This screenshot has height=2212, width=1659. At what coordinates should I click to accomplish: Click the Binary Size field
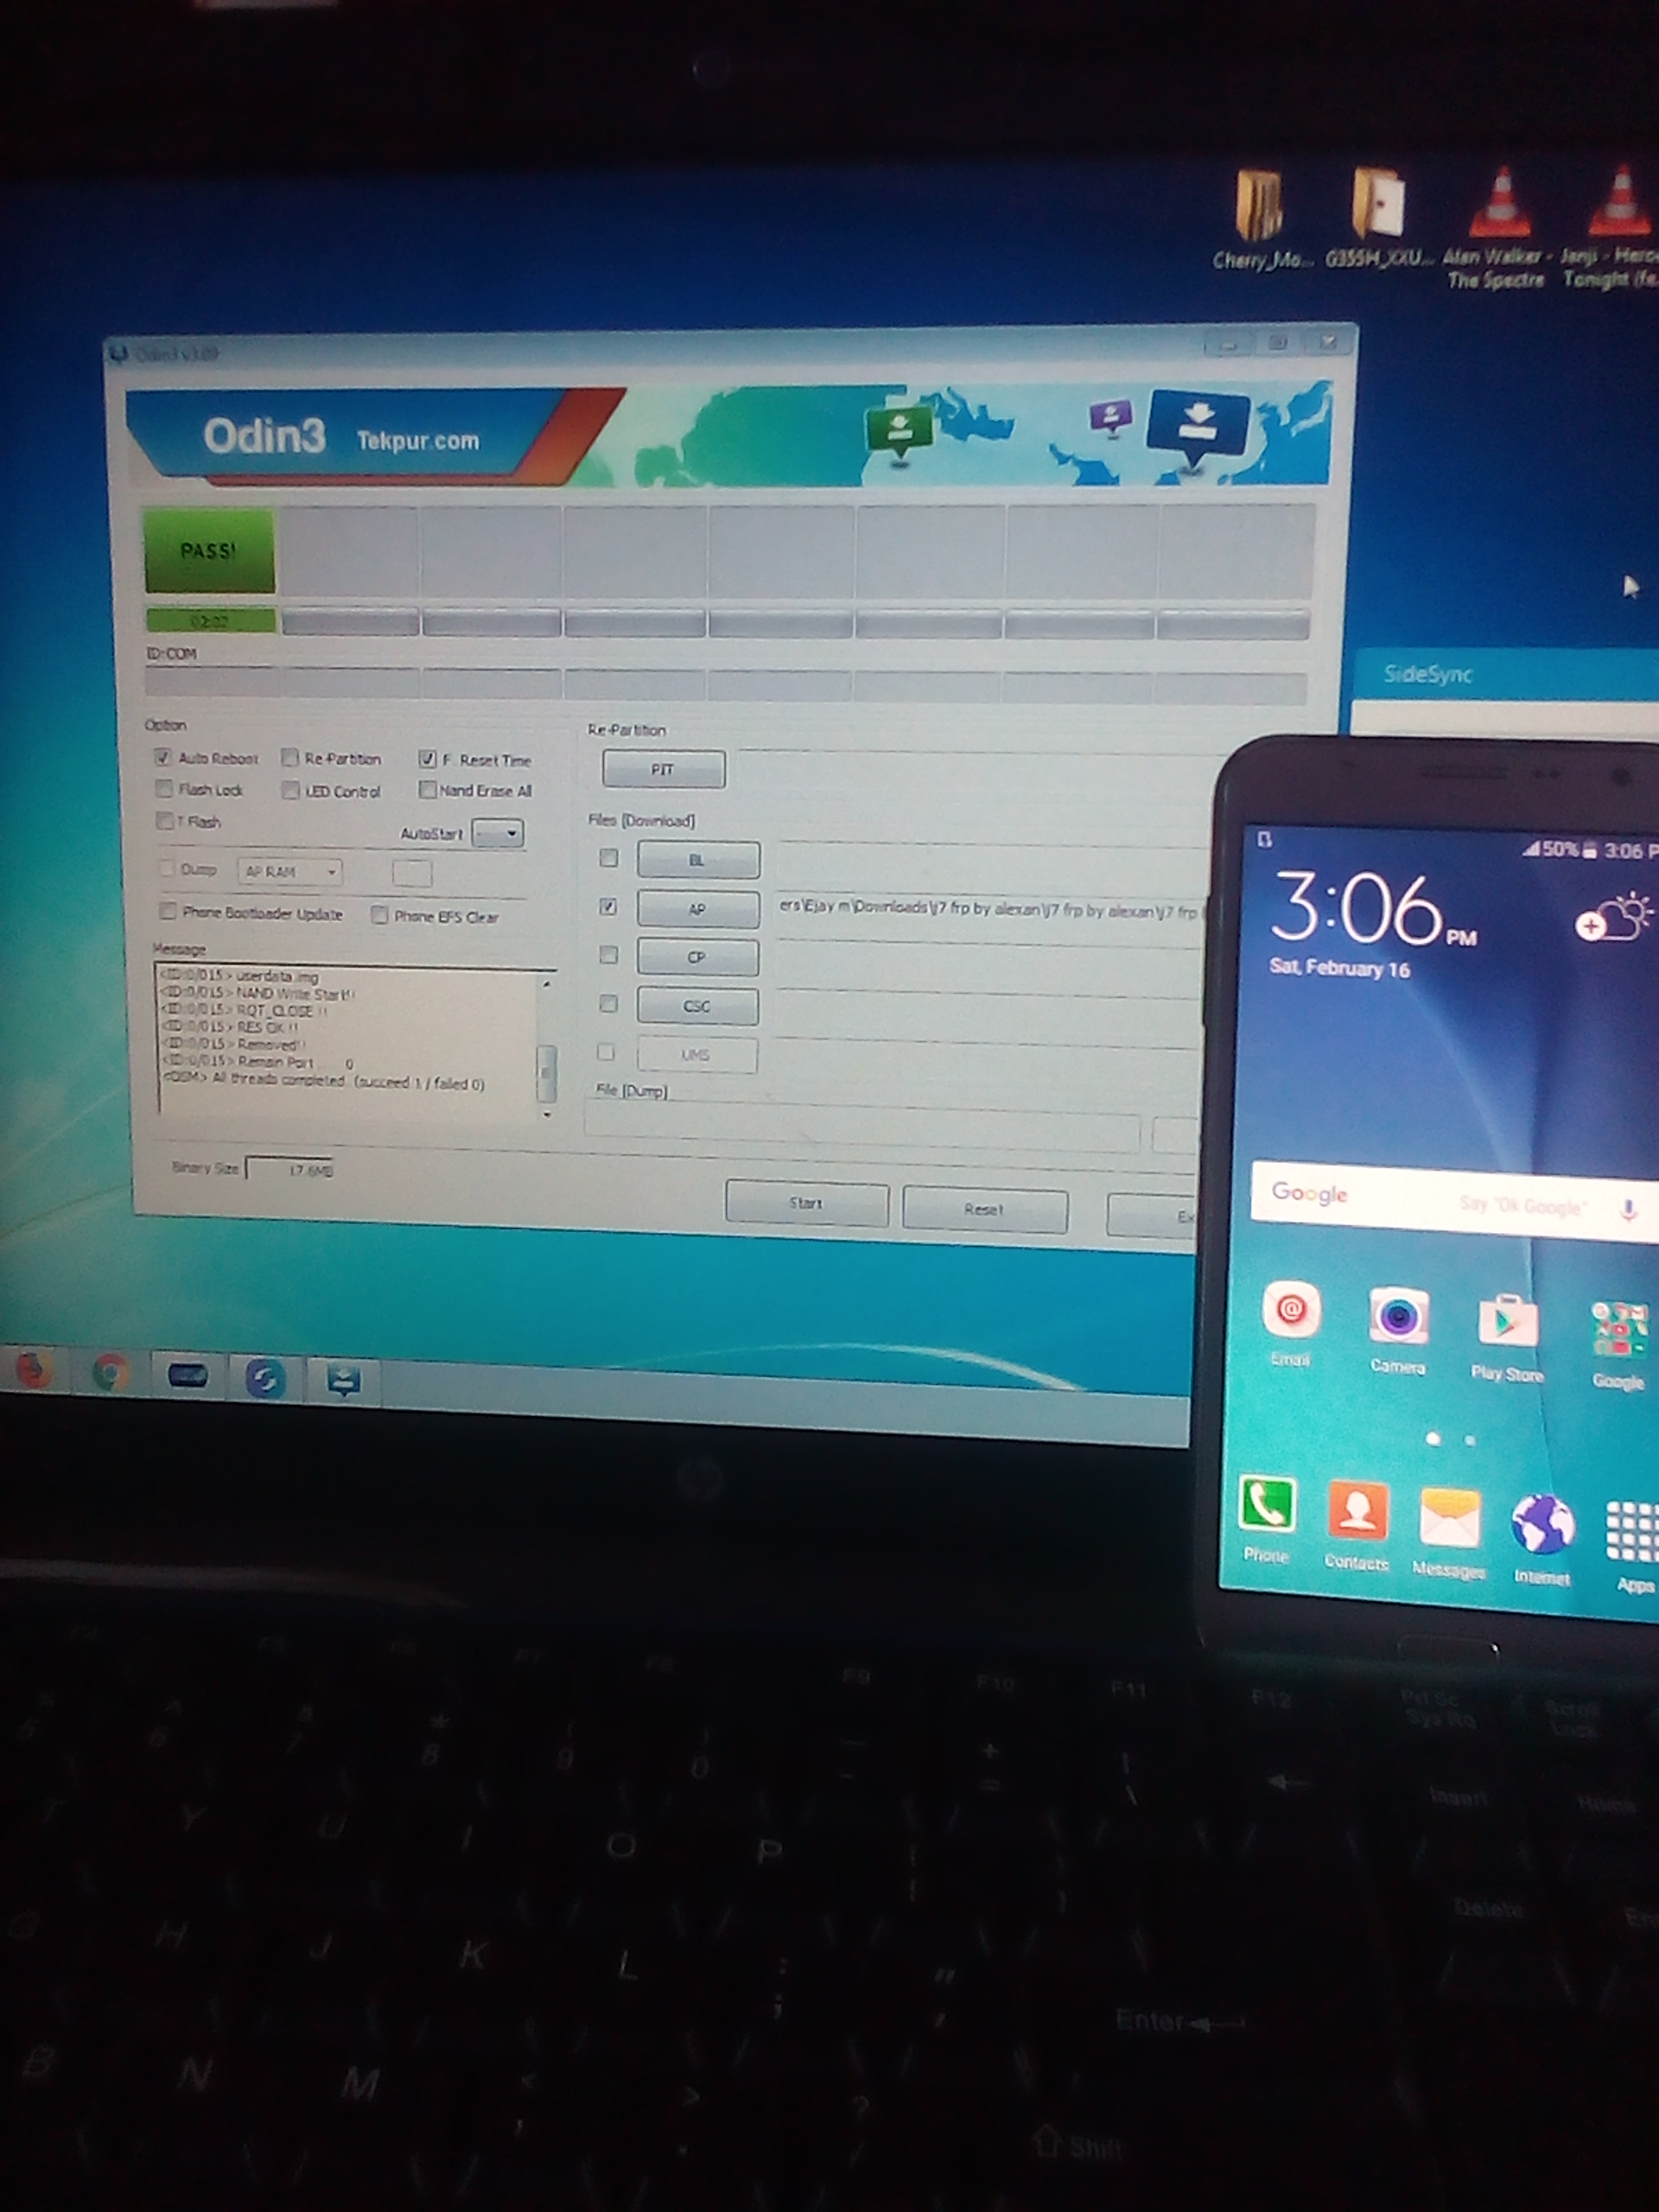290,1169
